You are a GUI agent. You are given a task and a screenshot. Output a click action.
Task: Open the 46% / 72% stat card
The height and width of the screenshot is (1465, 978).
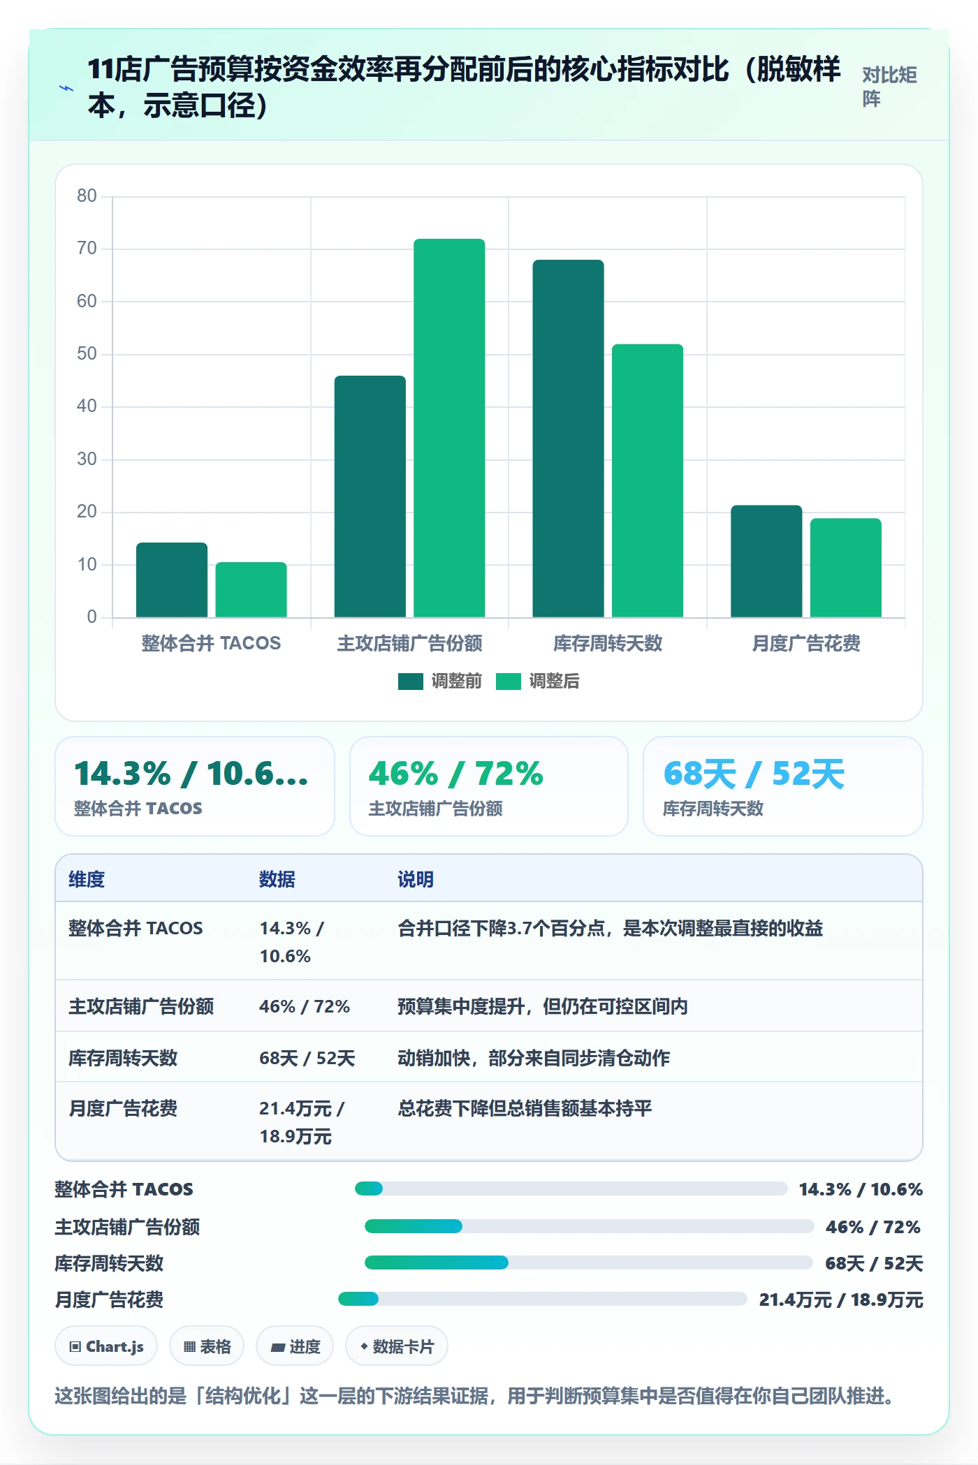pos(489,786)
